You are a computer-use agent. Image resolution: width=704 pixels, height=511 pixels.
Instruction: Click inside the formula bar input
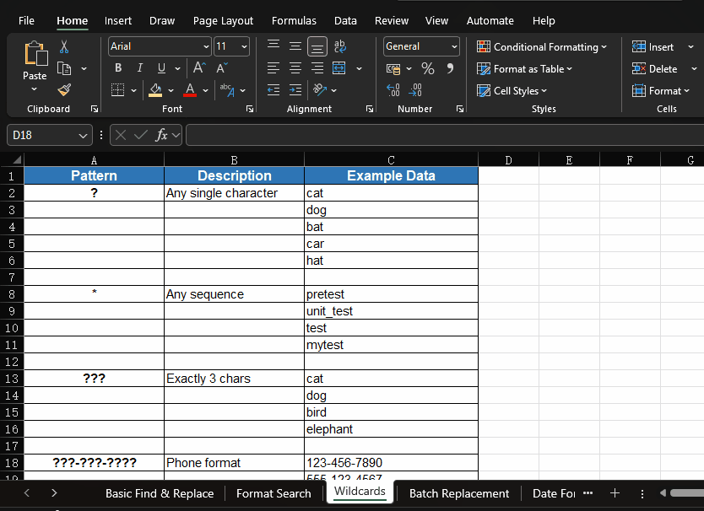[445, 135]
